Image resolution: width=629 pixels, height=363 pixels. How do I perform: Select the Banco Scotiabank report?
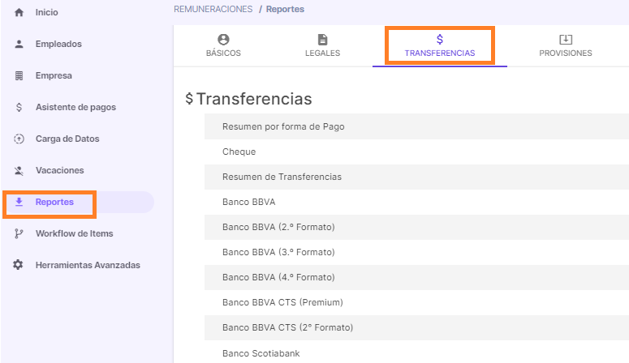260,353
